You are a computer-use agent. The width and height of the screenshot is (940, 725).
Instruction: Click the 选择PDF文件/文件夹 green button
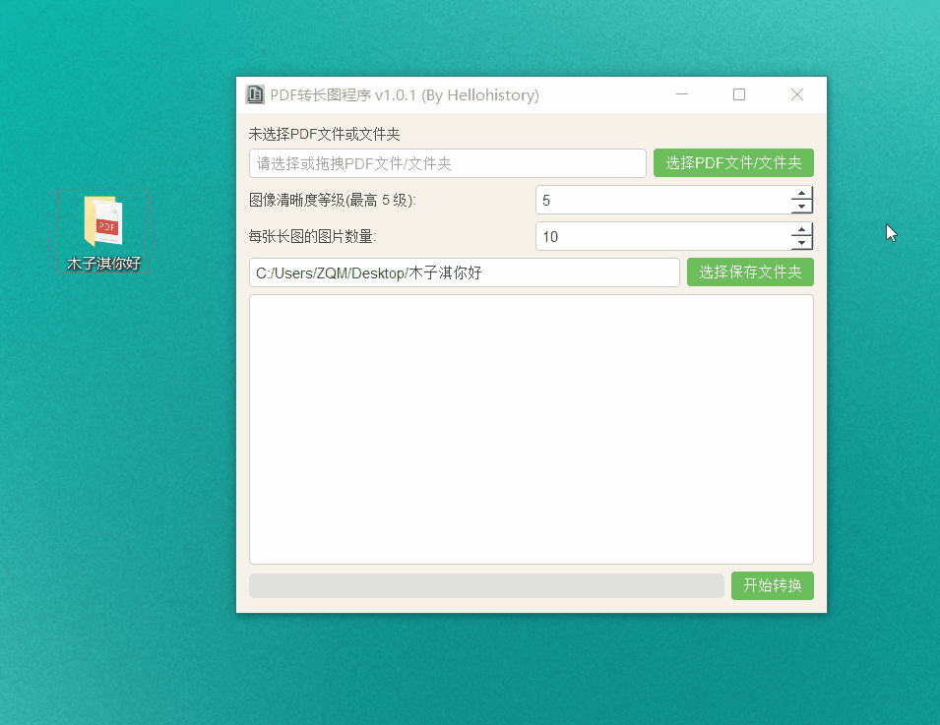point(733,162)
